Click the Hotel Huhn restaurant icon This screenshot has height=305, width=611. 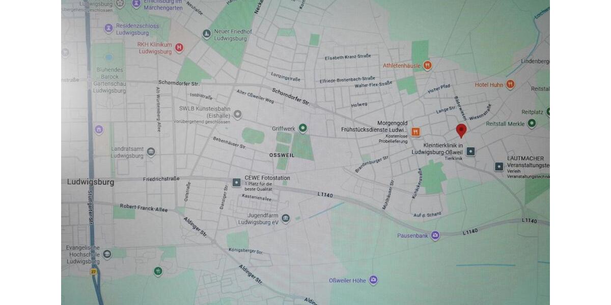pyautogui.click(x=510, y=84)
